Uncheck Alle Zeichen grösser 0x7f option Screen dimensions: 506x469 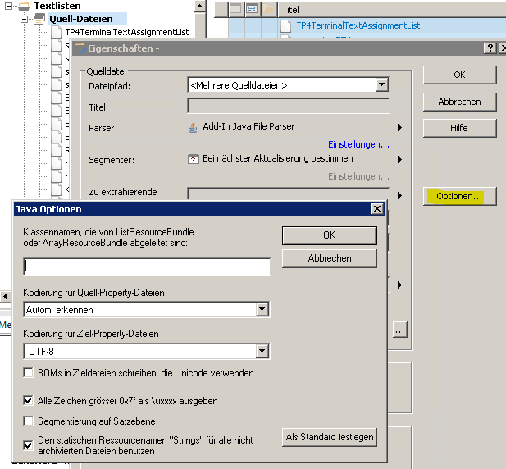(29, 401)
